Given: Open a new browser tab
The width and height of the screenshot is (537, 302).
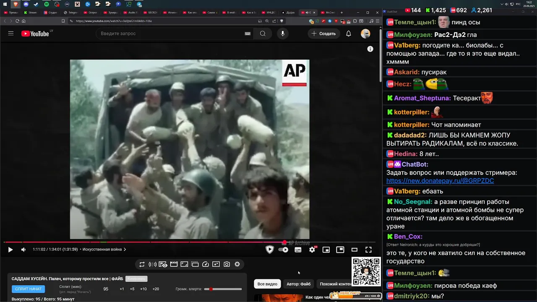Looking at the screenshot, I should point(341,13).
